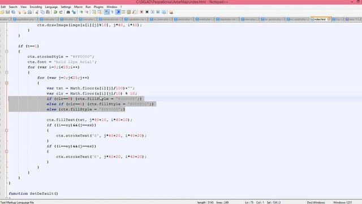
Task: Click the Cut scissors toolbar icon
Action: tap(37, 12)
